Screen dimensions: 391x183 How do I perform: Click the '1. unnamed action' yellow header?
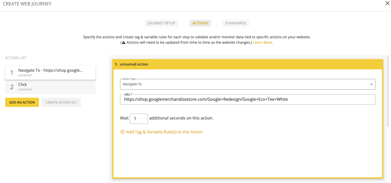click(x=248, y=64)
